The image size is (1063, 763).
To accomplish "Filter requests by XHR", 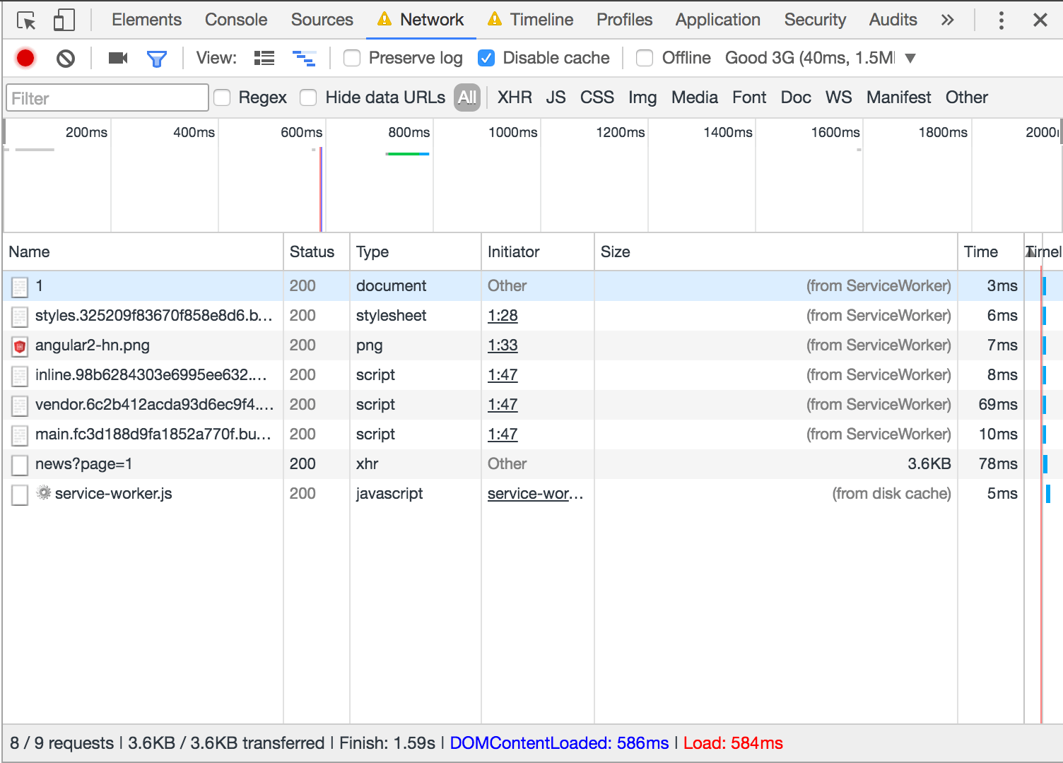I will tap(515, 97).
